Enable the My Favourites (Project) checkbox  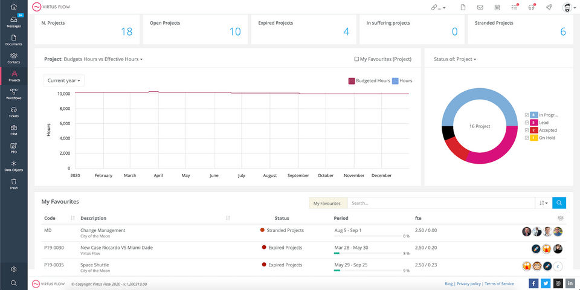tap(356, 60)
